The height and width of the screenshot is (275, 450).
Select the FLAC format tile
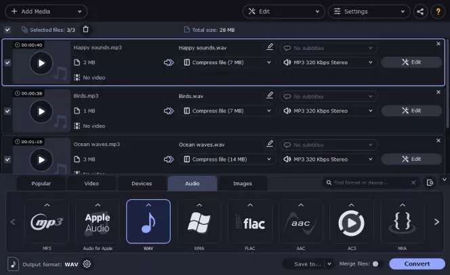tap(250, 222)
